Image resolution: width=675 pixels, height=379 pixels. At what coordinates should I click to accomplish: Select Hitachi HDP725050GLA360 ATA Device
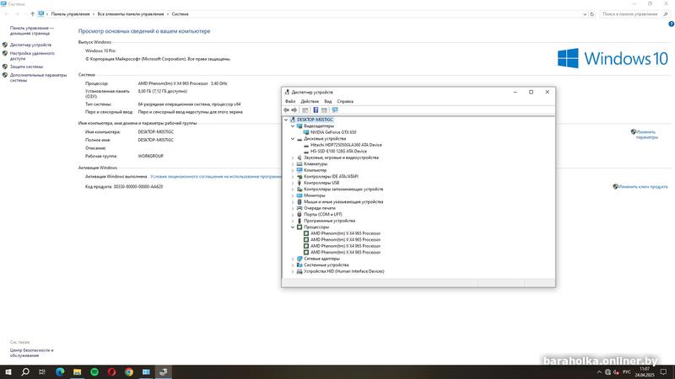point(346,145)
